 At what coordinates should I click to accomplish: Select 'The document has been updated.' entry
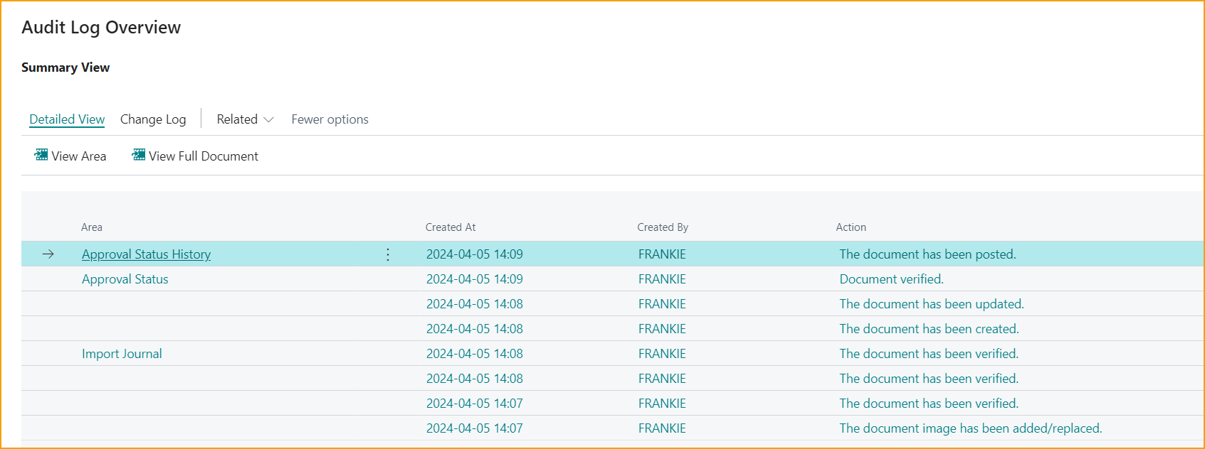(x=931, y=304)
